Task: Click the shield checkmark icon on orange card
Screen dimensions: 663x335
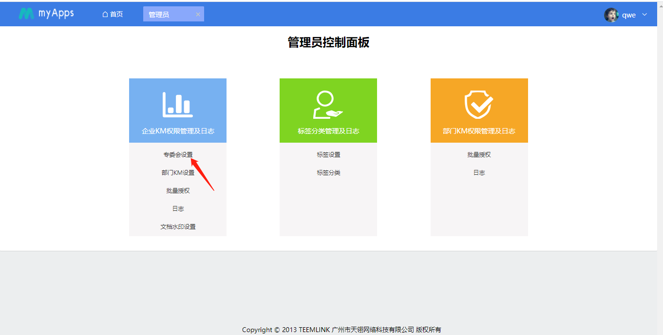Action: (478, 105)
